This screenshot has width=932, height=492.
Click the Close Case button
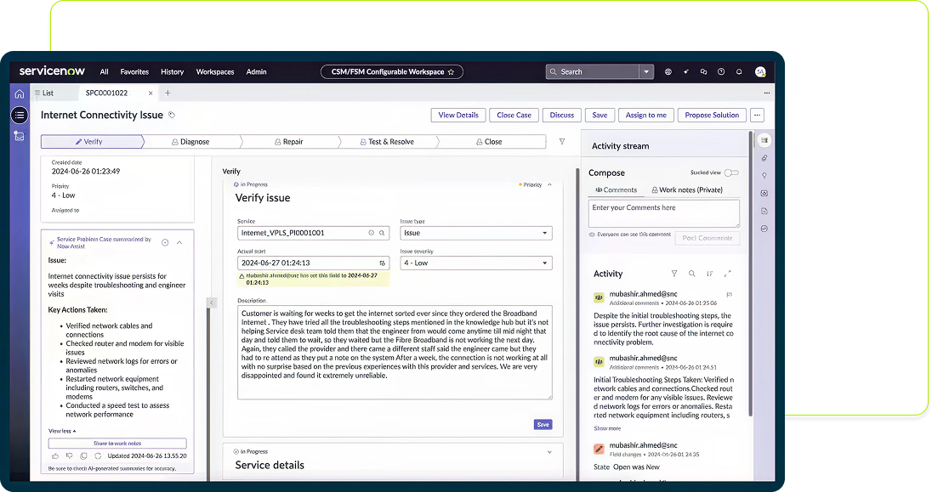[x=514, y=115]
